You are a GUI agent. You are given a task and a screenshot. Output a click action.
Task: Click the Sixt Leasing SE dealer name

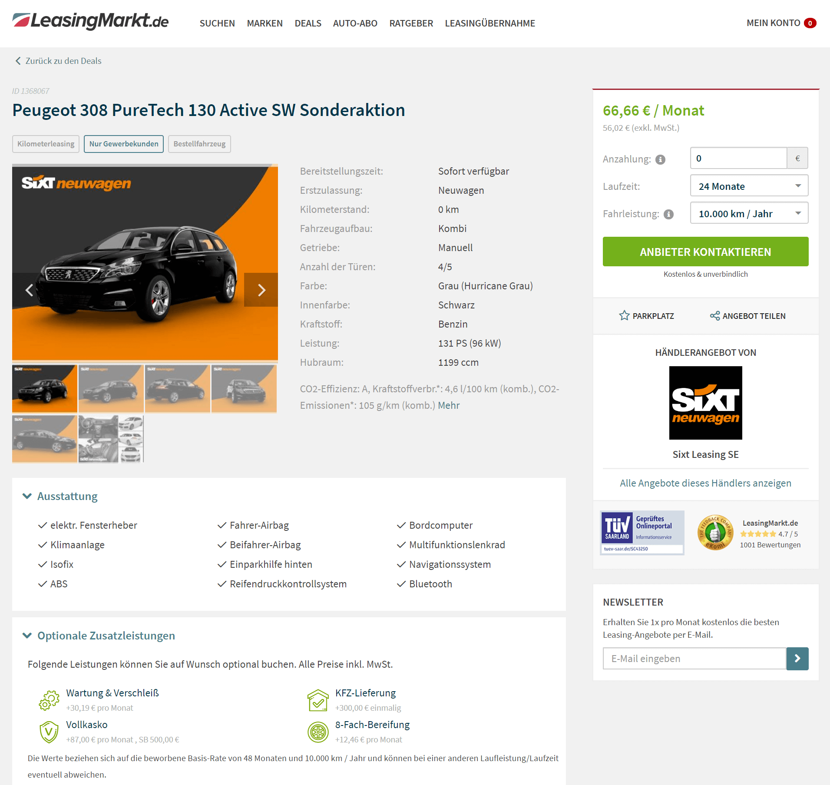705,454
